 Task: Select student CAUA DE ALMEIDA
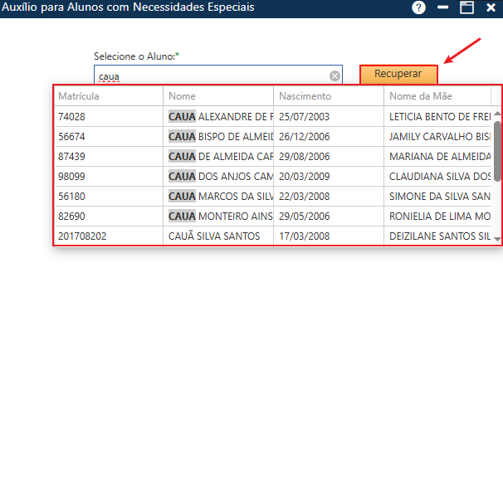[x=221, y=157]
